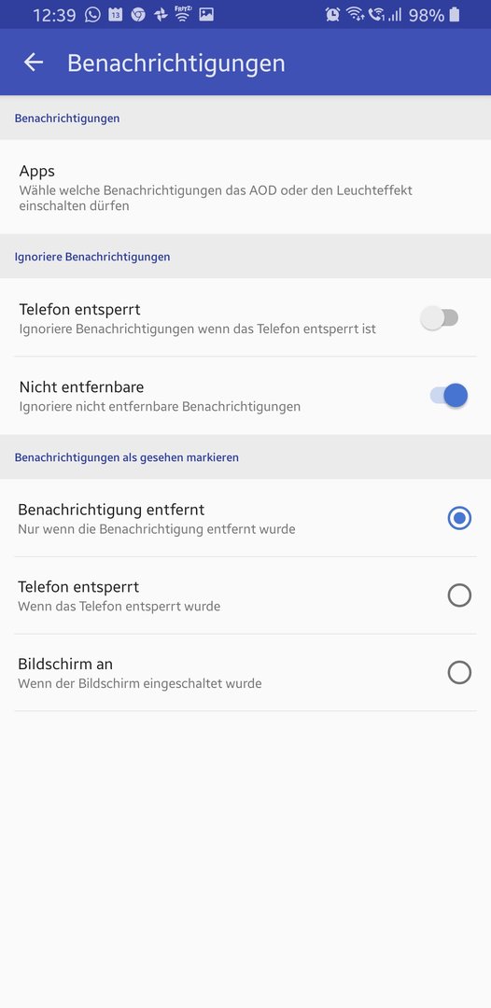Tap the calendar notification icon
The height and width of the screenshot is (1008, 491).
click(115, 14)
